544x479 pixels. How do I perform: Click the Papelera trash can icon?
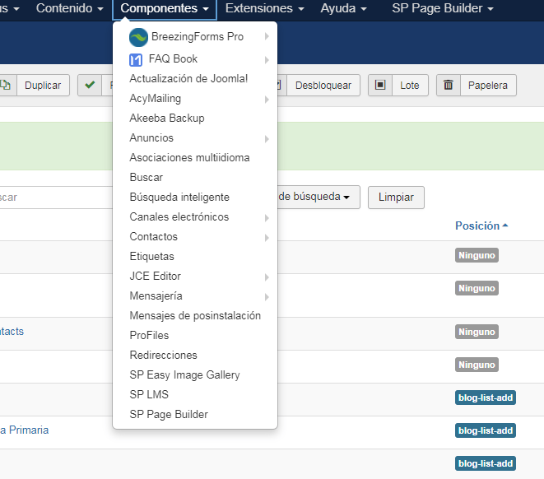tap(449, 85)
